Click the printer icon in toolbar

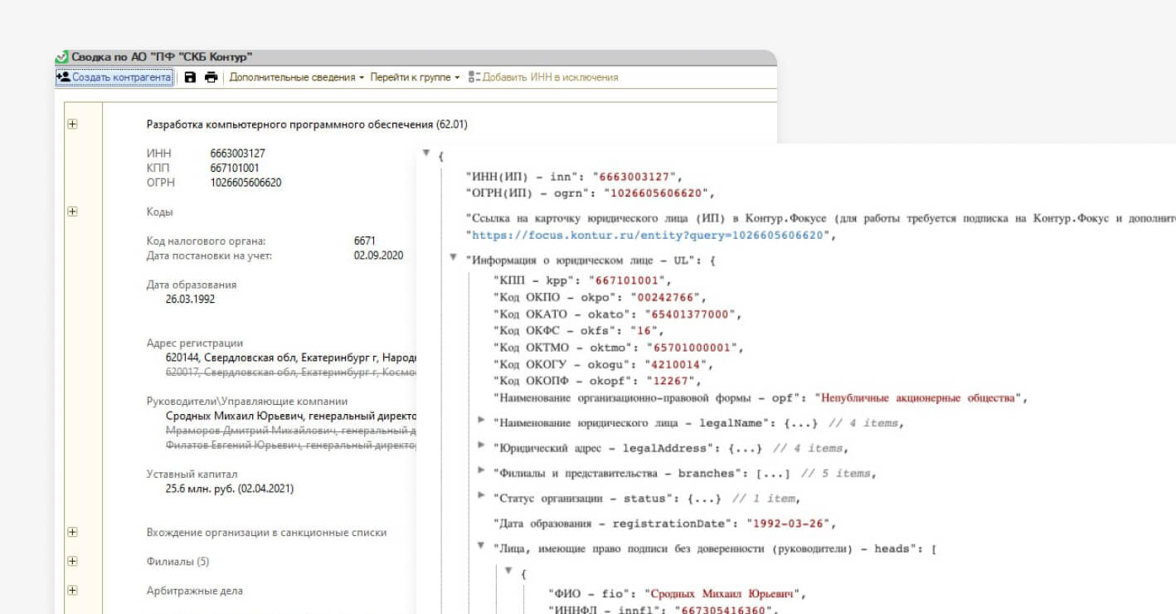(x=211, y=77)
